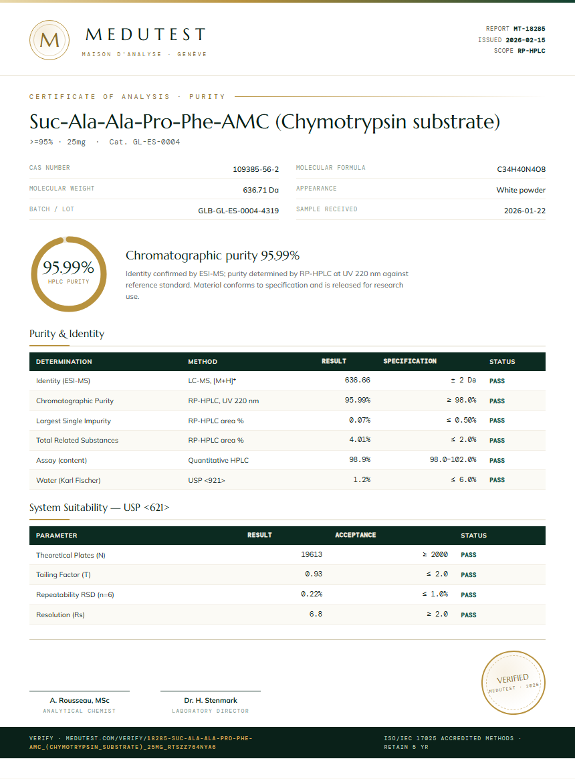Click the SPECIFICATION column header

click(x=409, y=361)
